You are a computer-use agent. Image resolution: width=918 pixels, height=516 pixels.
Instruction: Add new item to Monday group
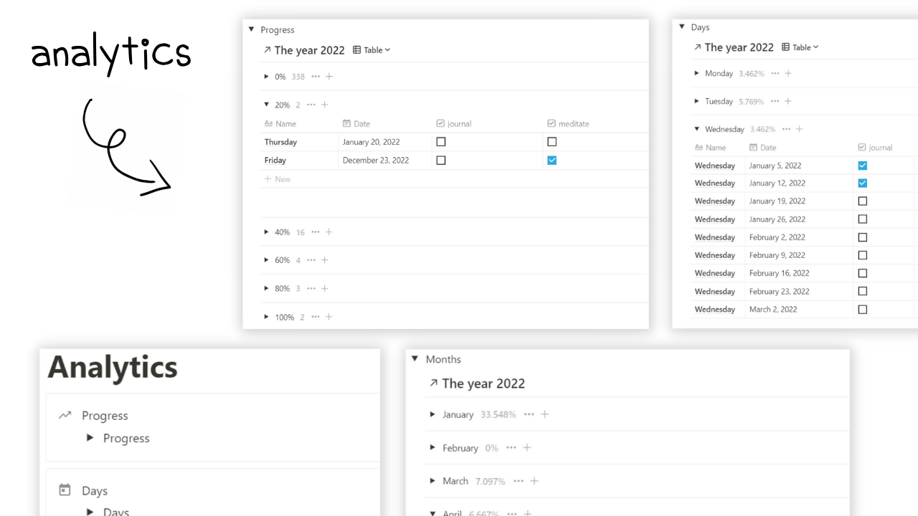[788, 73]
